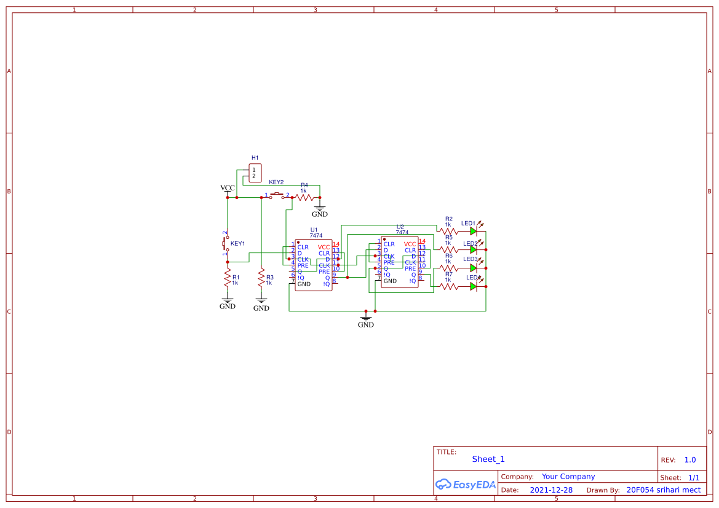Select the LED2 diode symbol
719x508 pixels.
474,248
